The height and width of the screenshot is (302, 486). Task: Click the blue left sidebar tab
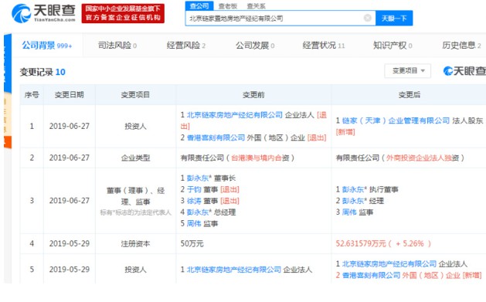click(8, 63)
